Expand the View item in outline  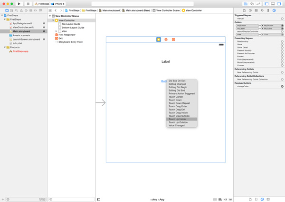click(x=57, y=31)
